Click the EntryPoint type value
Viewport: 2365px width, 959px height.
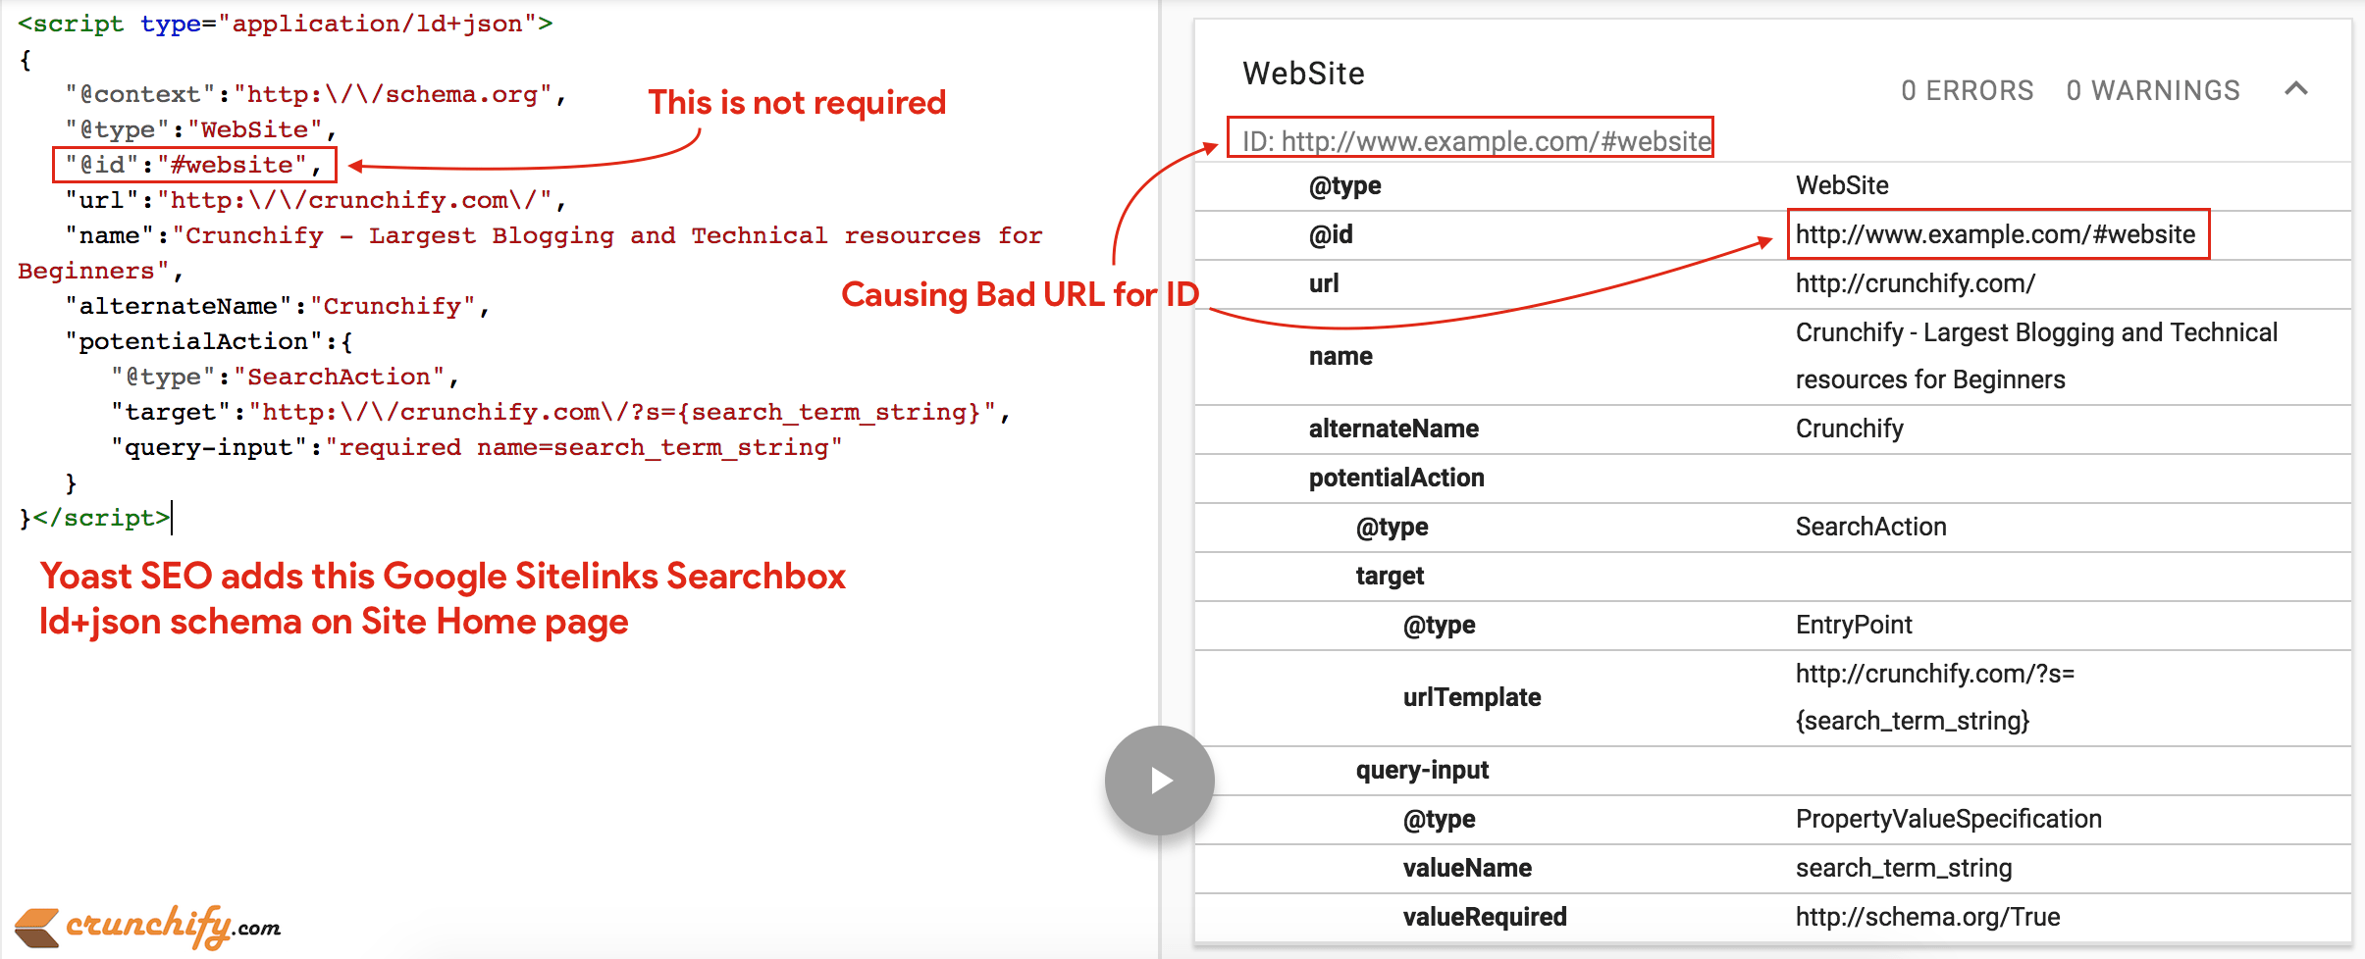1853,625
